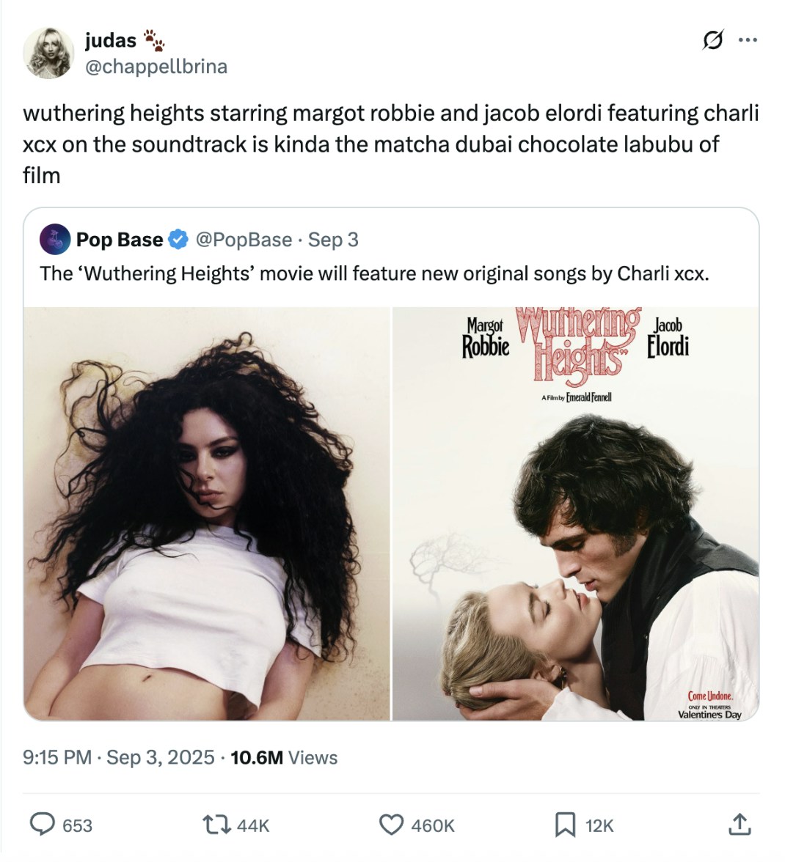Screen dimensions: 785x862
Task: Open judas profile avatar
Action: click(48, 53)
